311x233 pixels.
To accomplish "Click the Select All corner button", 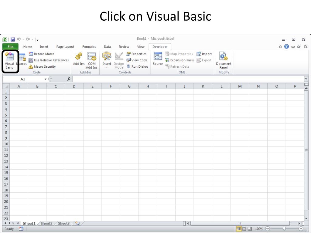I will point(6,86).
